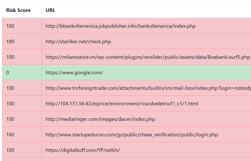This screenshot has height=161, width=251.
Task: Select risk score 100 in the bbankofameriica row
Action: [x=22, y=26]
